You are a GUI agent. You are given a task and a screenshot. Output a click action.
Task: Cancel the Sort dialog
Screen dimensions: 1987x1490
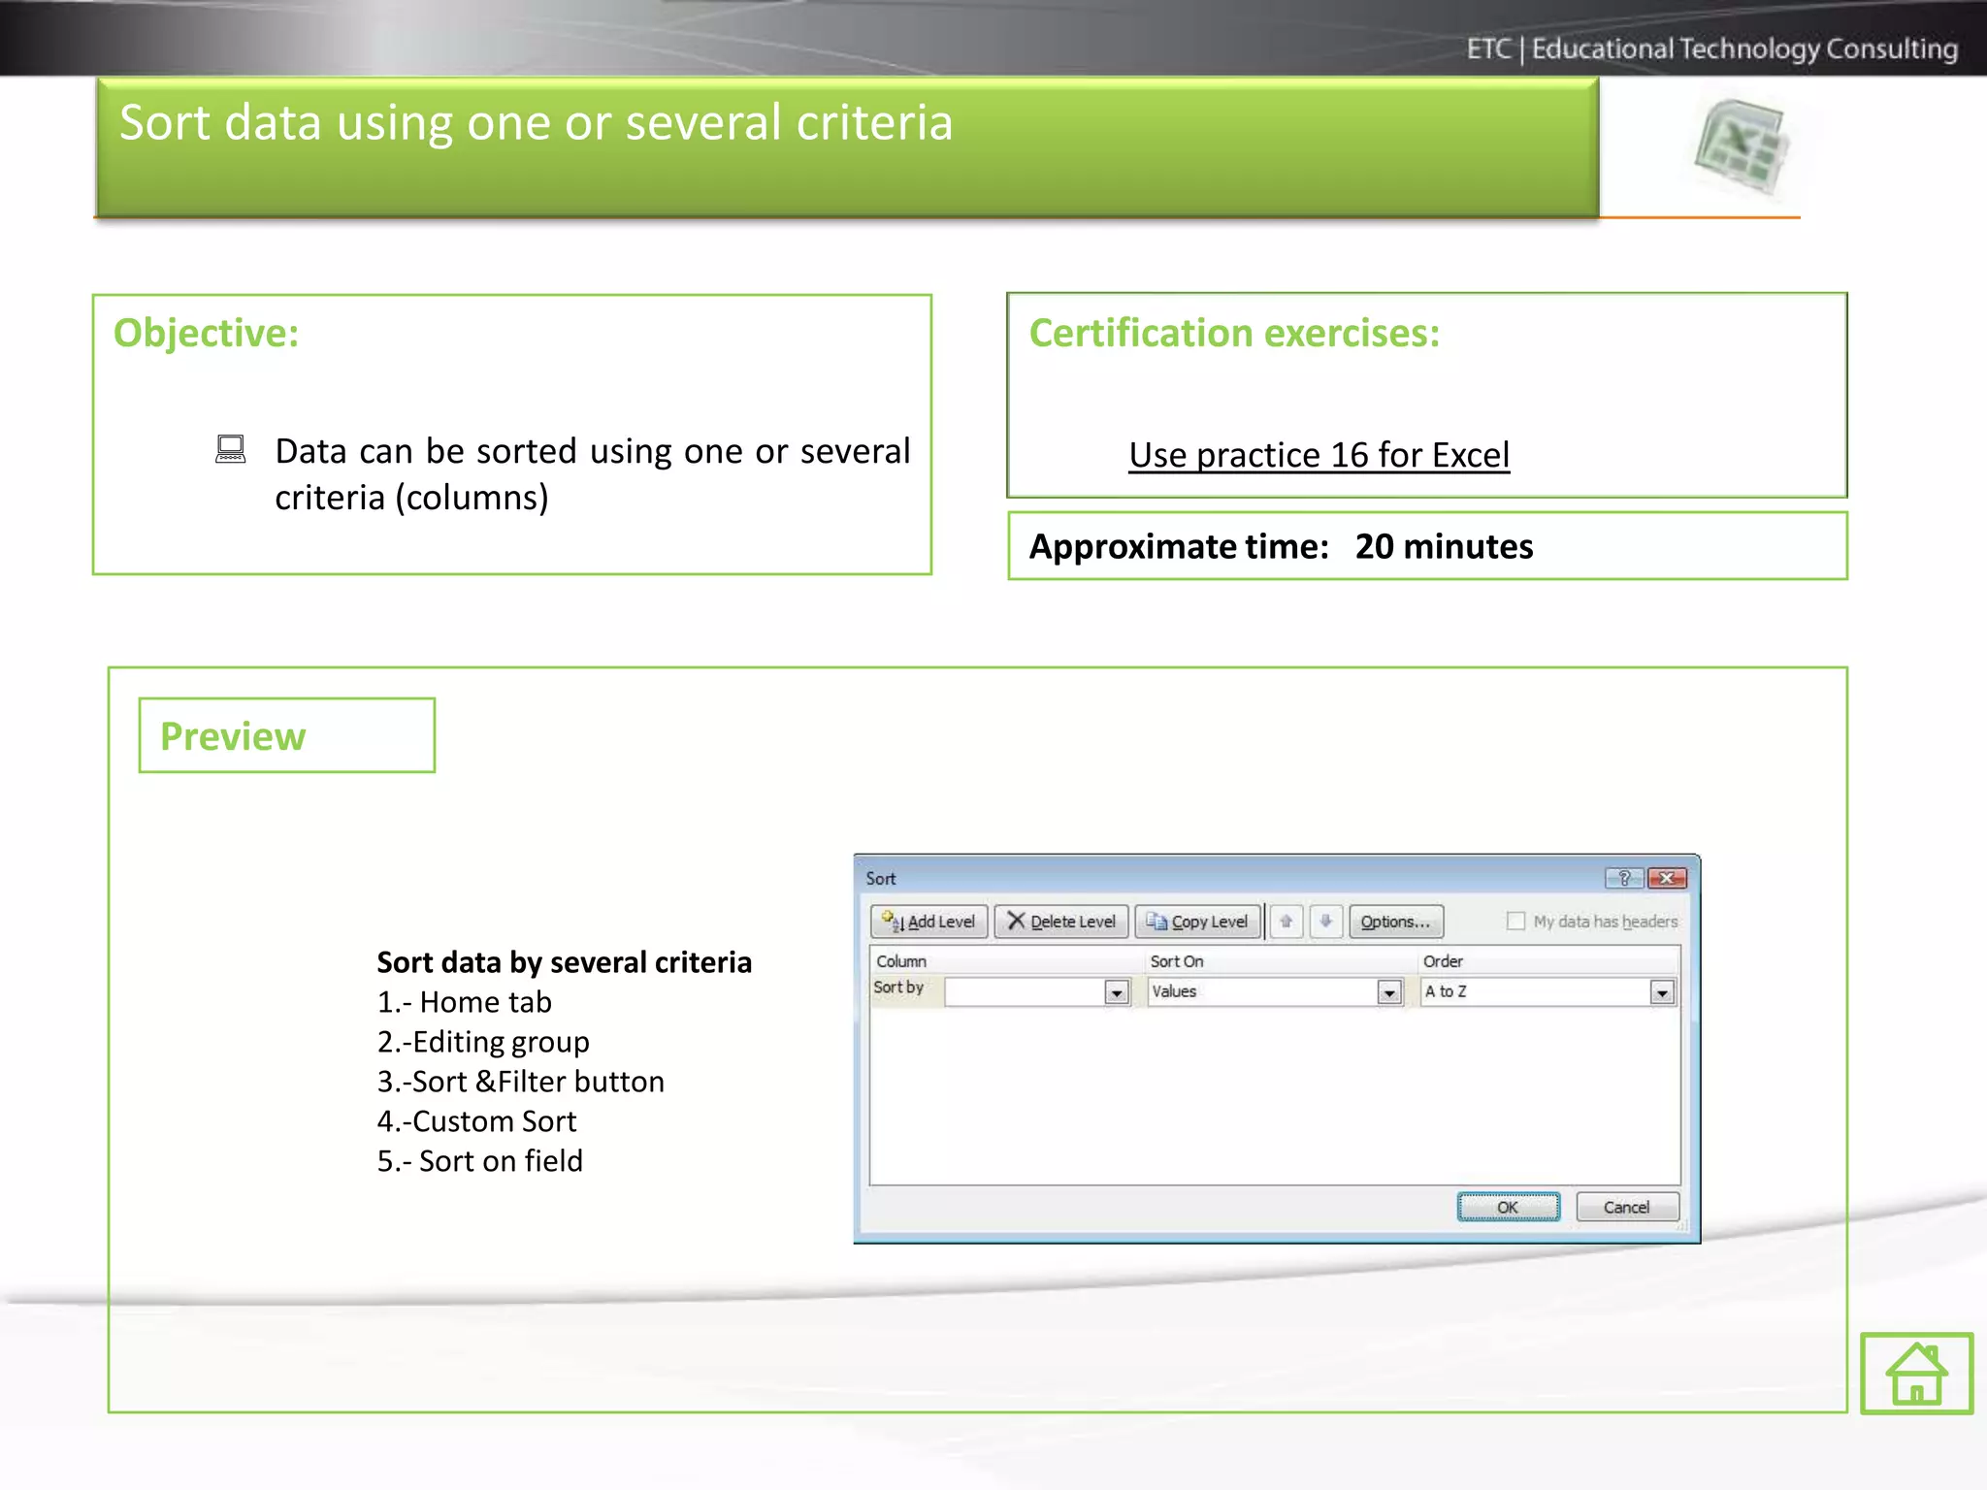click(1627, 1207)
